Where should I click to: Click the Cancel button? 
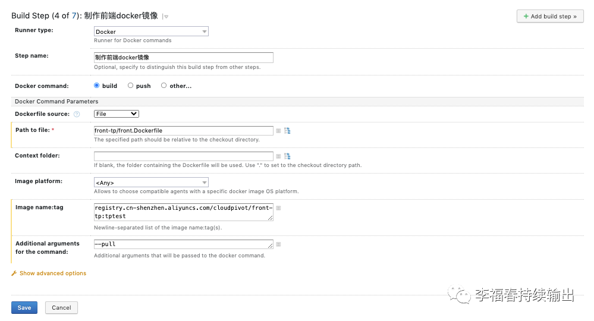(x=61, y=308)
